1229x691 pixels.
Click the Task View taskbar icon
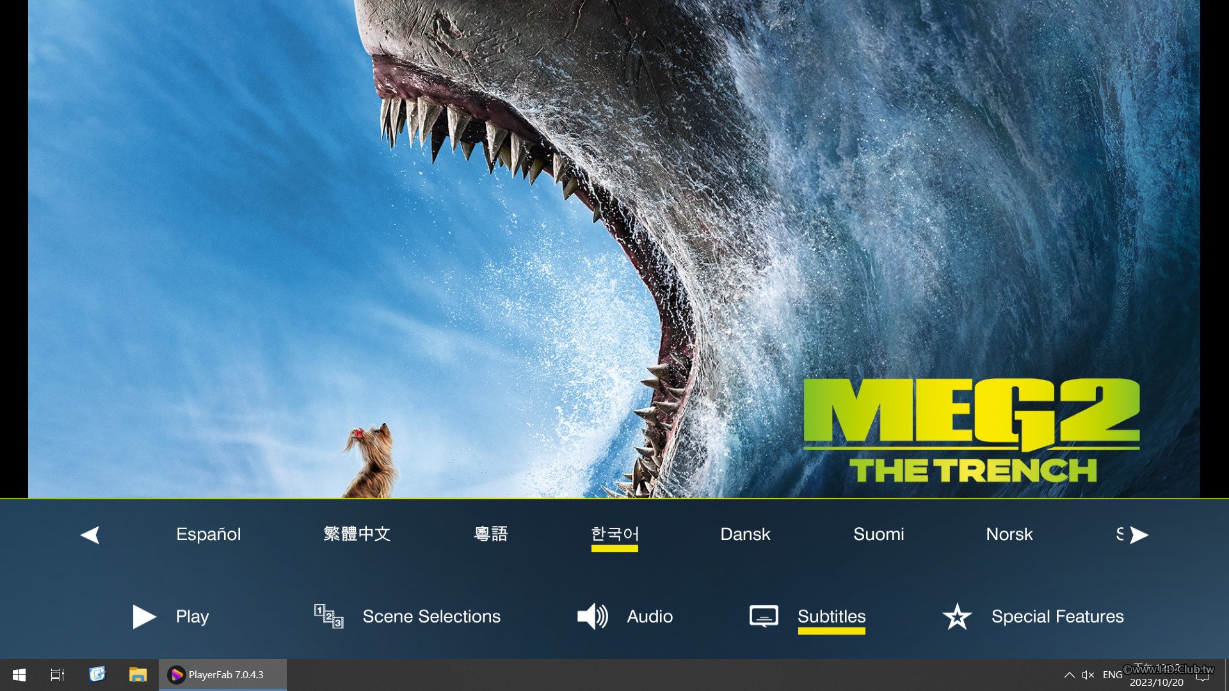pyautogui.click(x=58, y=674)
